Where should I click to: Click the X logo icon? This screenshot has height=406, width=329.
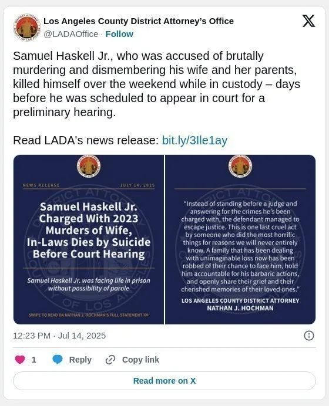click(x=308, y=21)
